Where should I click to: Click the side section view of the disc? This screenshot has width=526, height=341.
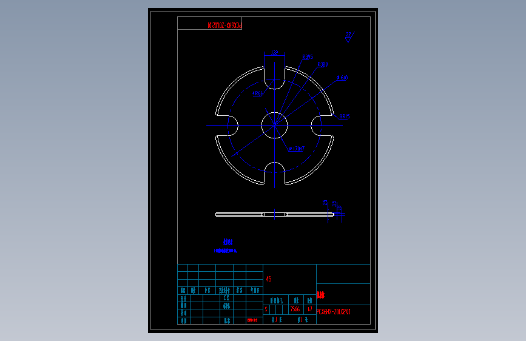point(275,214)
